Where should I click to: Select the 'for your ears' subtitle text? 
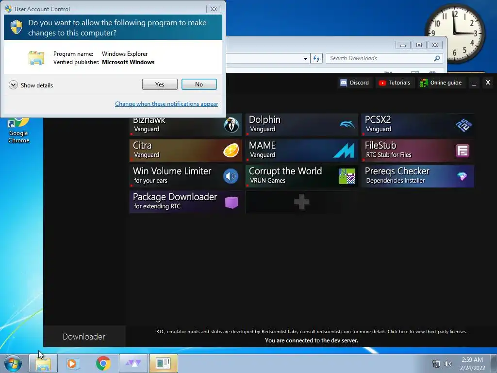[x=150, y=181]
